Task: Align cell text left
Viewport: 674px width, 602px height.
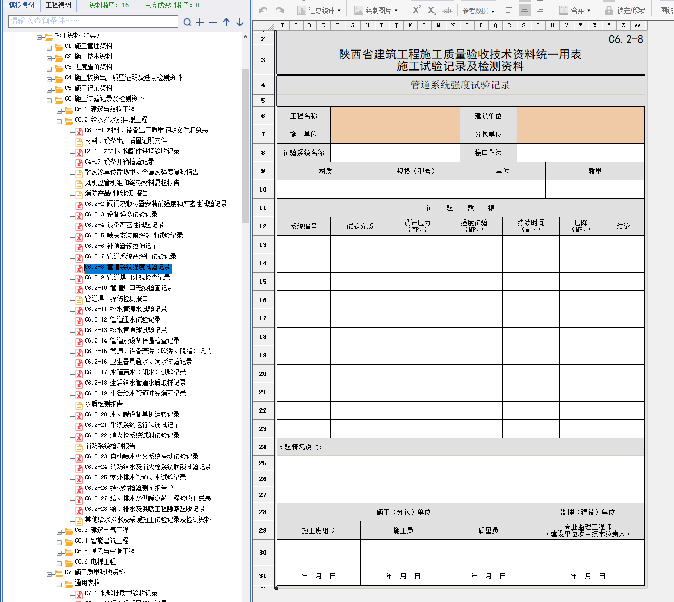Action: (509, 10)
